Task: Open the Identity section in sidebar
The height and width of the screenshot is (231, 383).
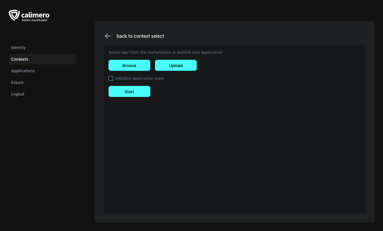Action: [x=42, y=48]
